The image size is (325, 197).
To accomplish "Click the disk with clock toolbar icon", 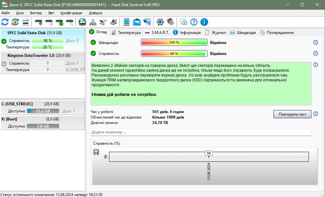I will tap(49, 22).
